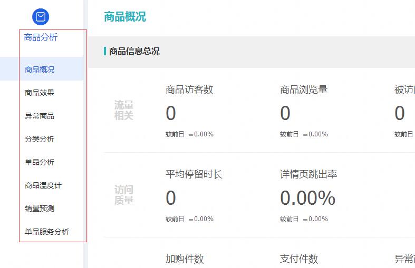Click the teal 商品概况 page title
Viewport: 415px width, 268px height.
pyautogui.click(x=125, y=17)
